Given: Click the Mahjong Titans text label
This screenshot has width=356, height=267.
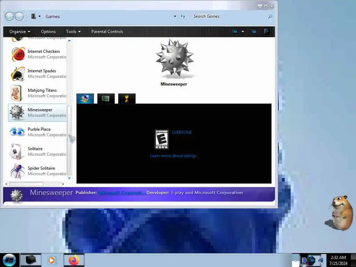Looking at the screenshot, I should click(x=42, y=90).
